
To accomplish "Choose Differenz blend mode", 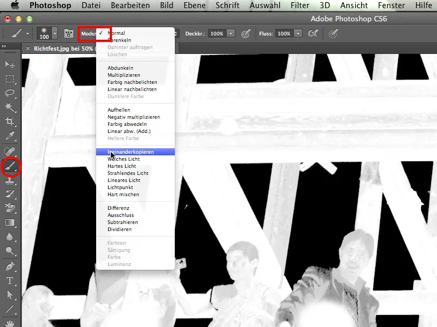I will point(135,208).
